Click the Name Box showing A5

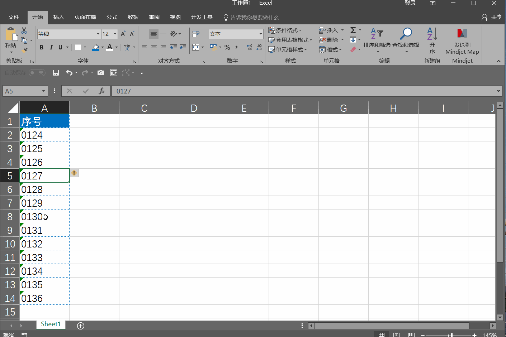point(25,91)
